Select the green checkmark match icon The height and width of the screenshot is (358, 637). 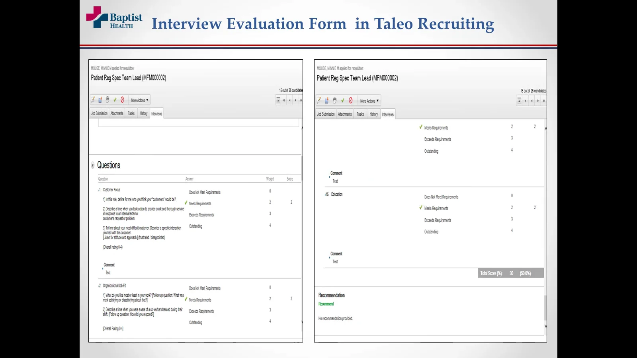115,99
